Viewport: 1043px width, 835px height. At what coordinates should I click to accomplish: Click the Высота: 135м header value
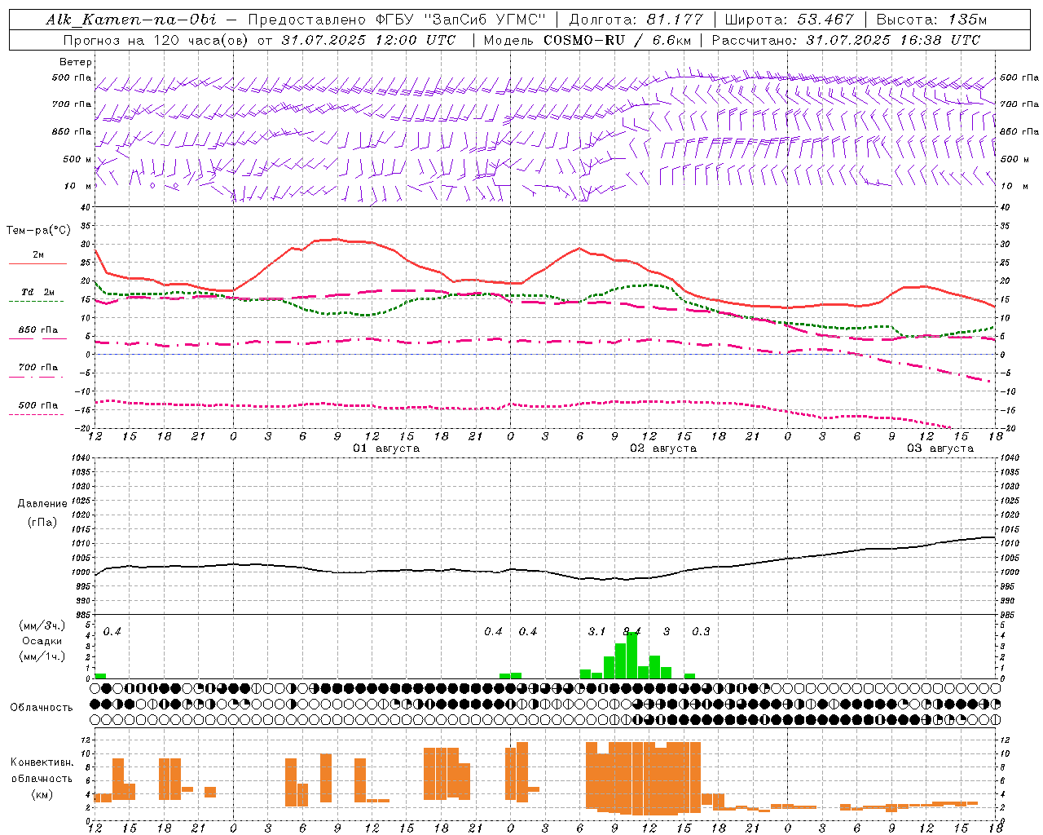click(931, 20)
